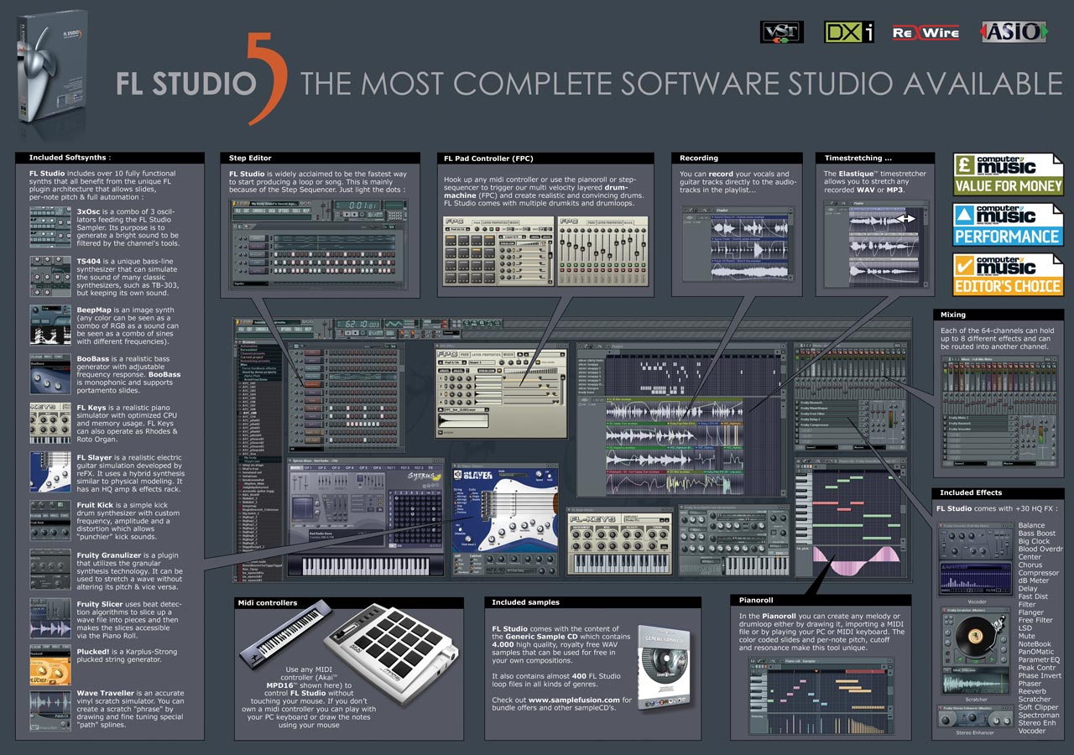Click the VST logo
This screenshot has width=1074, height=755.
781,33
